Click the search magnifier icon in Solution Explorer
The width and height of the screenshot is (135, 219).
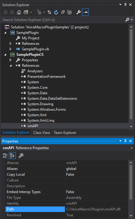point(127,20)
